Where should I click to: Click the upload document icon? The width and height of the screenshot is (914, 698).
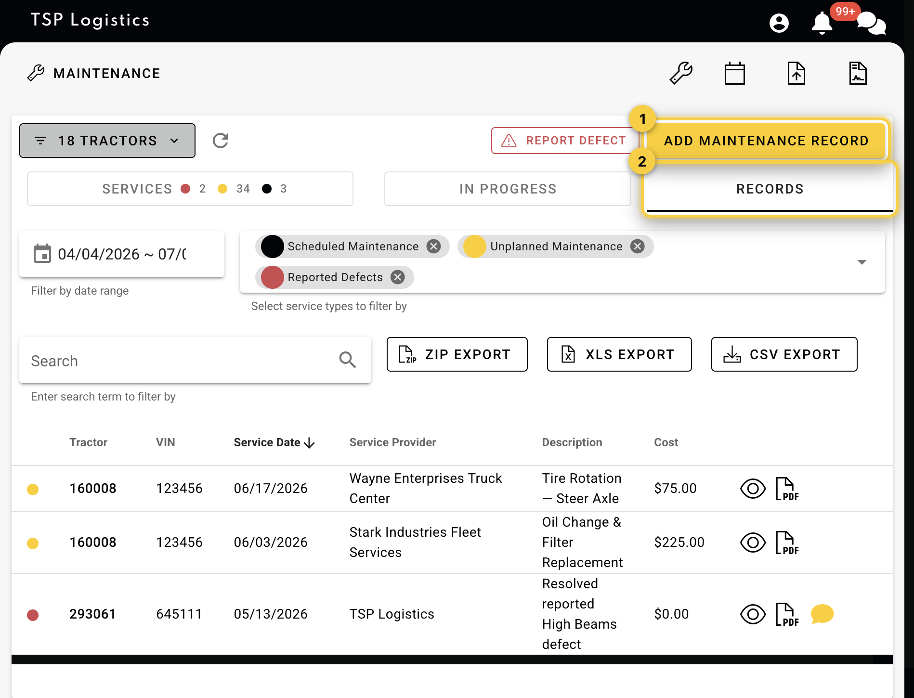796,73
